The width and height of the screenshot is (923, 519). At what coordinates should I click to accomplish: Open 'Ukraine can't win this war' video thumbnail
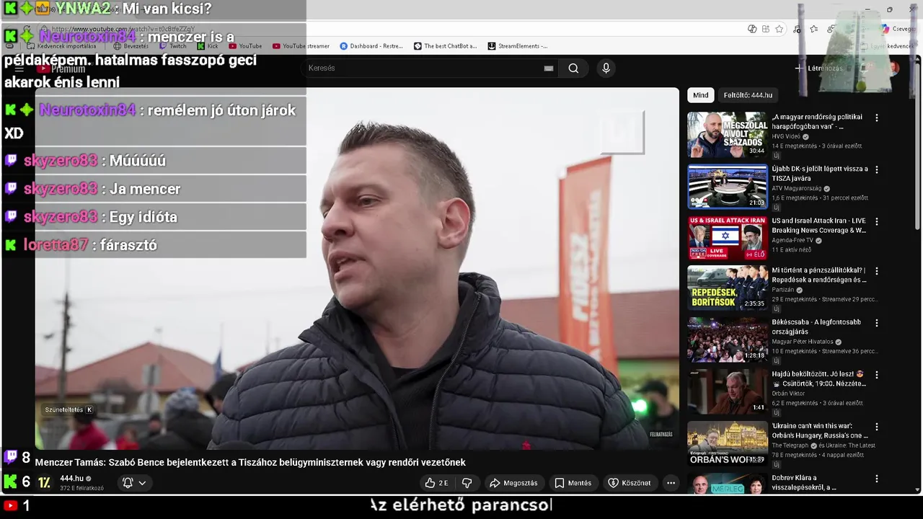tap(727, 443)
